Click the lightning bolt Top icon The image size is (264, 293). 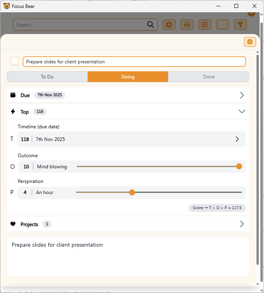pos(13,112)
